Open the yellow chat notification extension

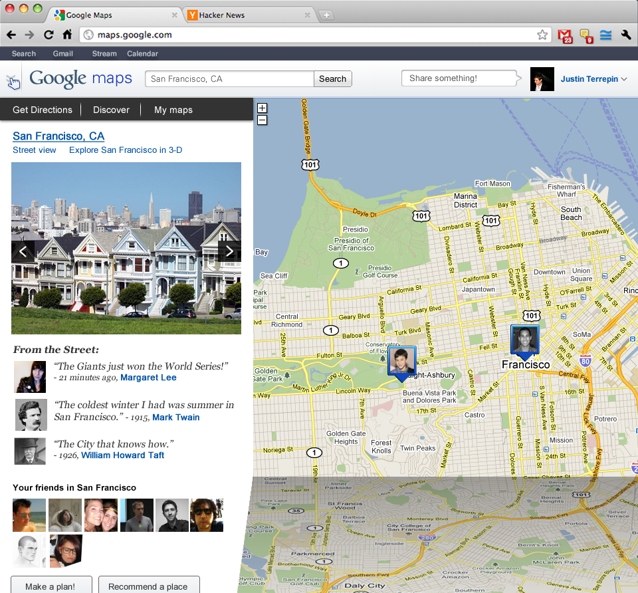tap(586, 36)
